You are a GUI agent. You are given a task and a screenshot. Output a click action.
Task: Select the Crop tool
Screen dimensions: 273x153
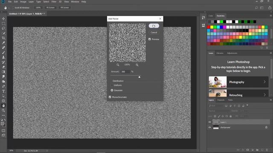pyautogui.click(x=3, y=38)
